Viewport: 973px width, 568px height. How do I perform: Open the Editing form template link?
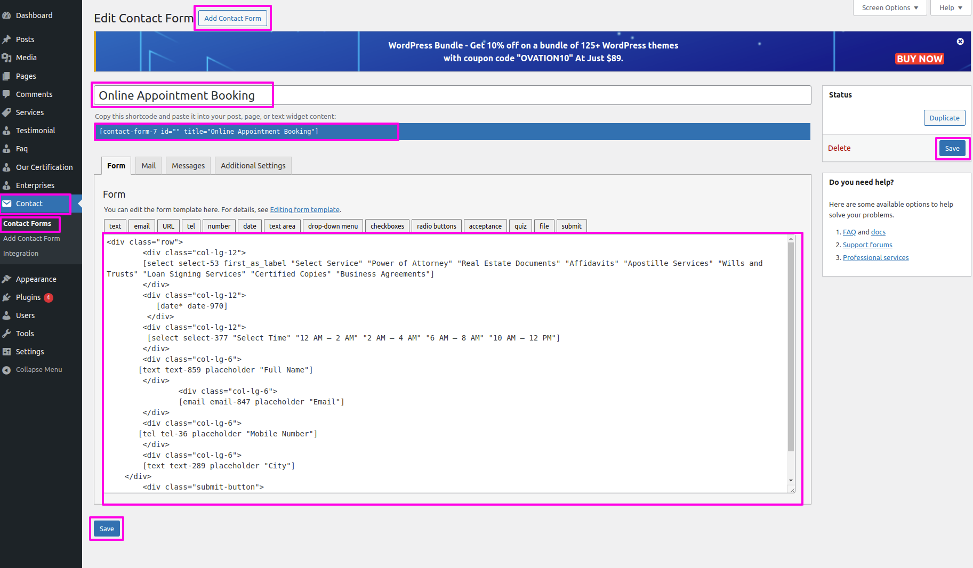pyautogui.click(x=304, y=210)
